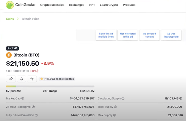This screenshot has height=121, width=186.
Task: Click the Bitcoin (BTC) heading
Action: click(x=27, y=55)
